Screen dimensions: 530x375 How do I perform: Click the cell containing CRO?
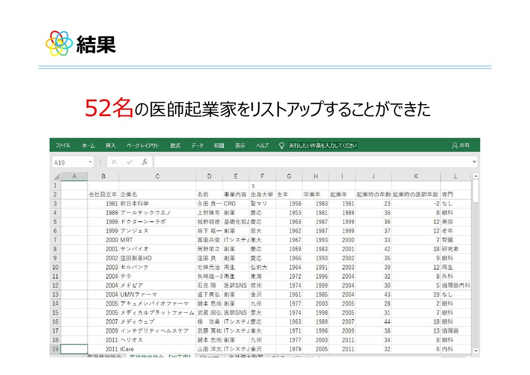point(235,204)
